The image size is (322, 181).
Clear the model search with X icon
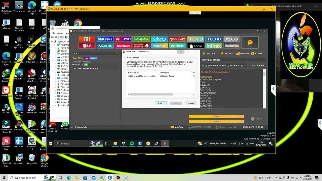pyautogui.click(x=74, y=54)
